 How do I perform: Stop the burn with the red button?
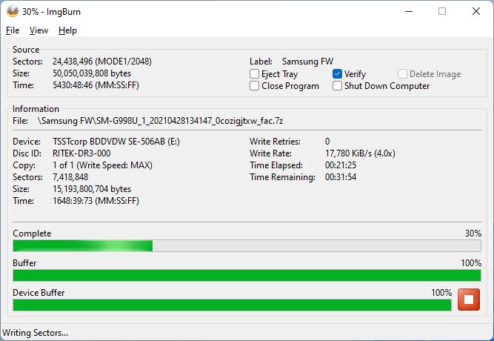tap(469, 300)
